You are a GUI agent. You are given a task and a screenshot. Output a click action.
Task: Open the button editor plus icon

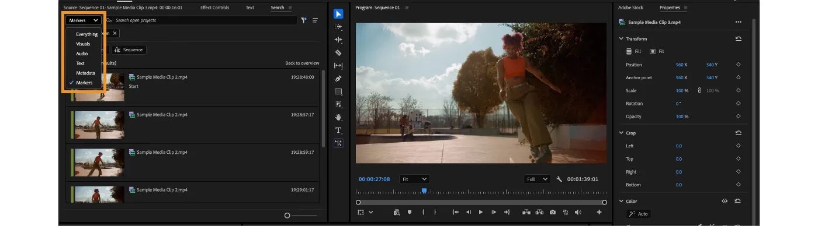point(599,212)
